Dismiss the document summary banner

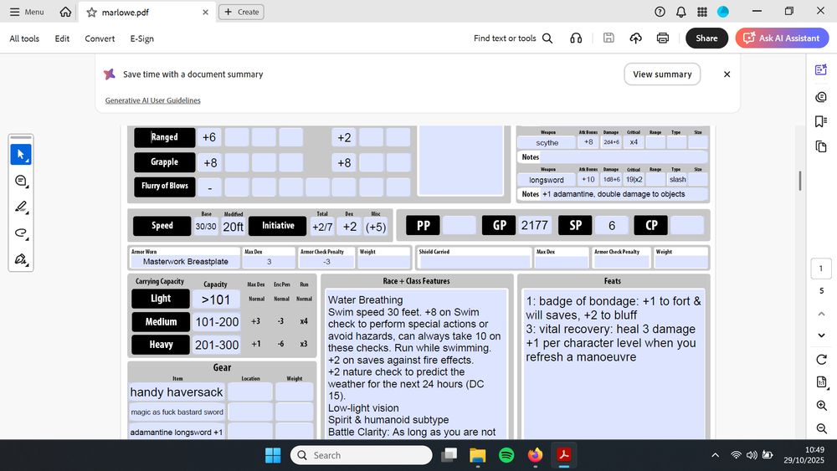[727, 74]
